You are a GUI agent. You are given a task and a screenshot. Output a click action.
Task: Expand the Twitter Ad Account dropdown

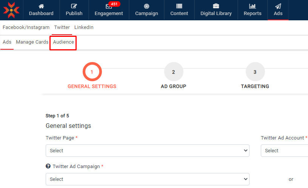[284, 150]
